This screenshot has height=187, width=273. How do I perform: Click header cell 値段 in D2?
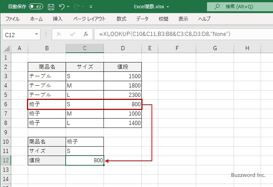point(123,67)
